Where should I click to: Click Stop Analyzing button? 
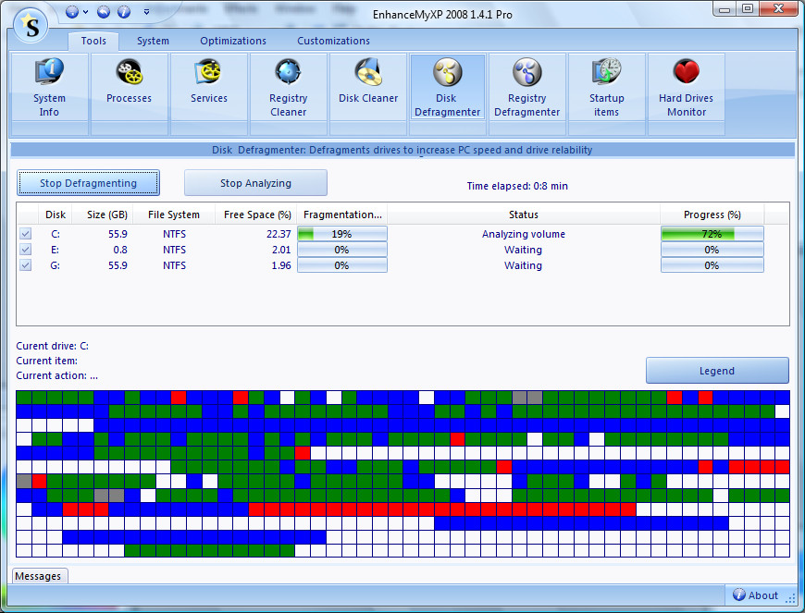point(255,183)
